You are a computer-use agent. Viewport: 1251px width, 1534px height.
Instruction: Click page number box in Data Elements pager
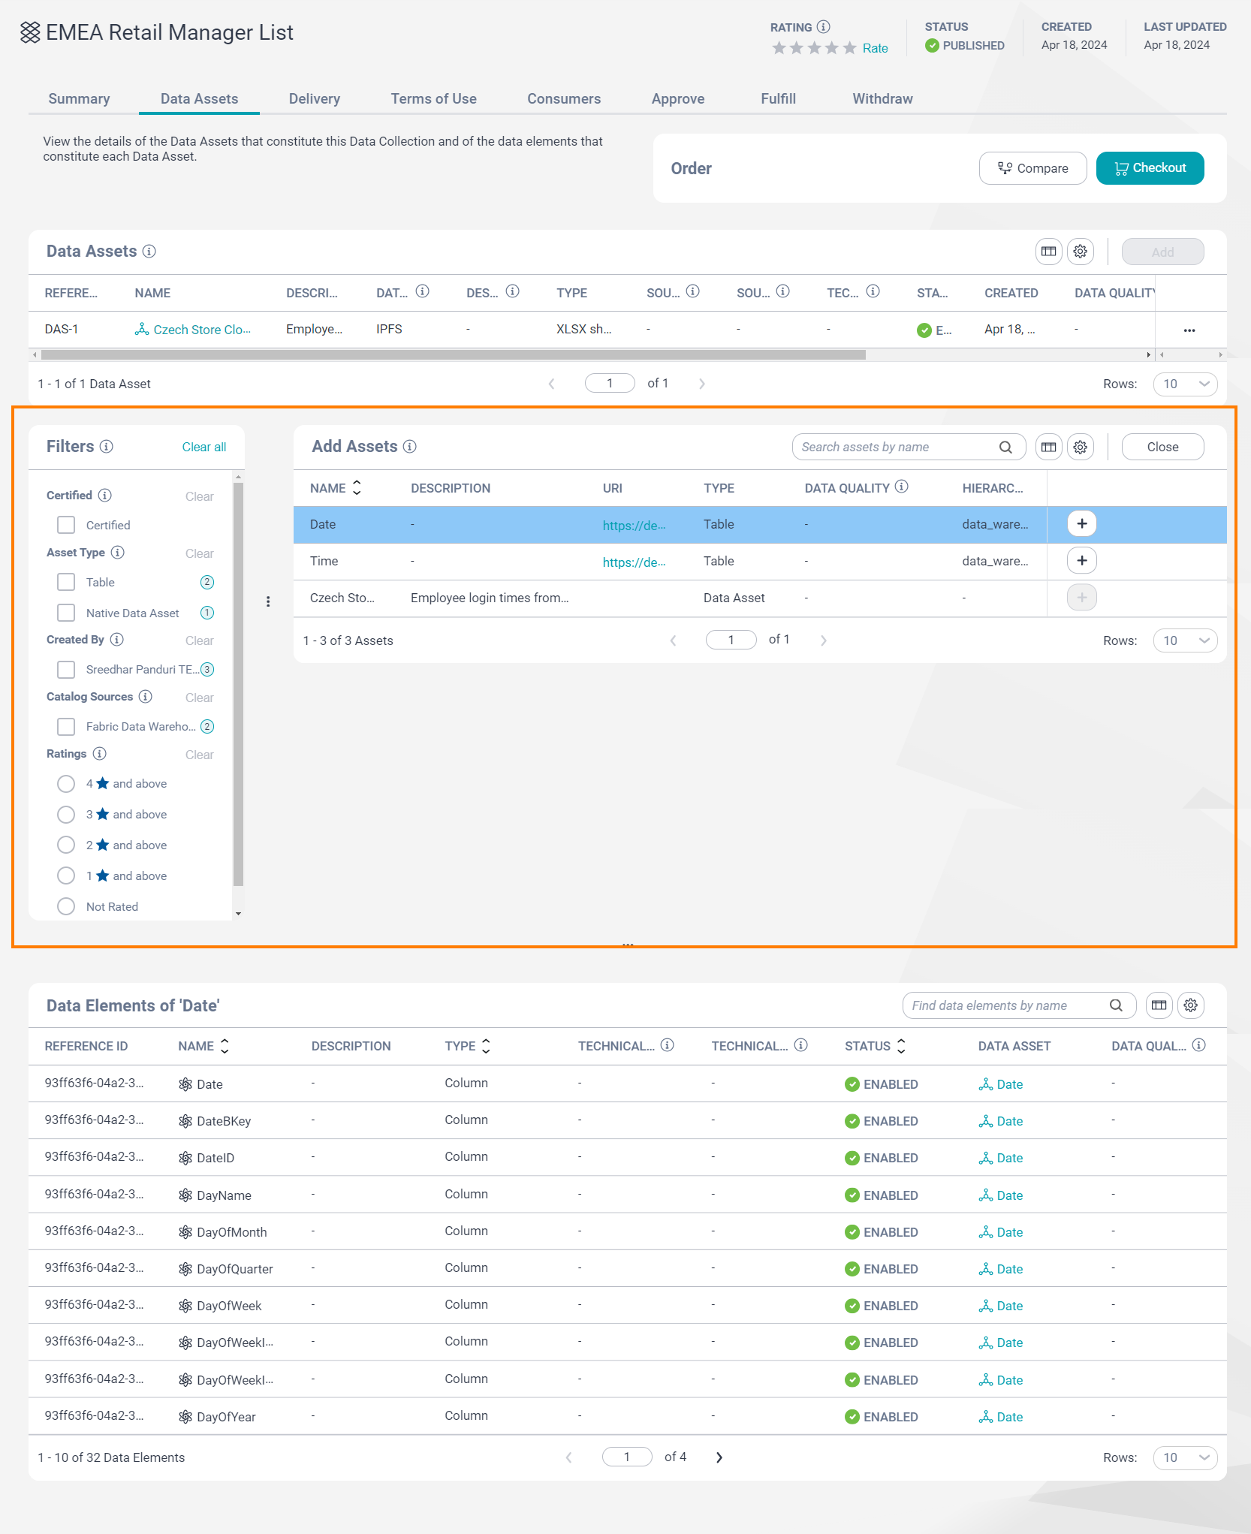tap(627, 1457)
